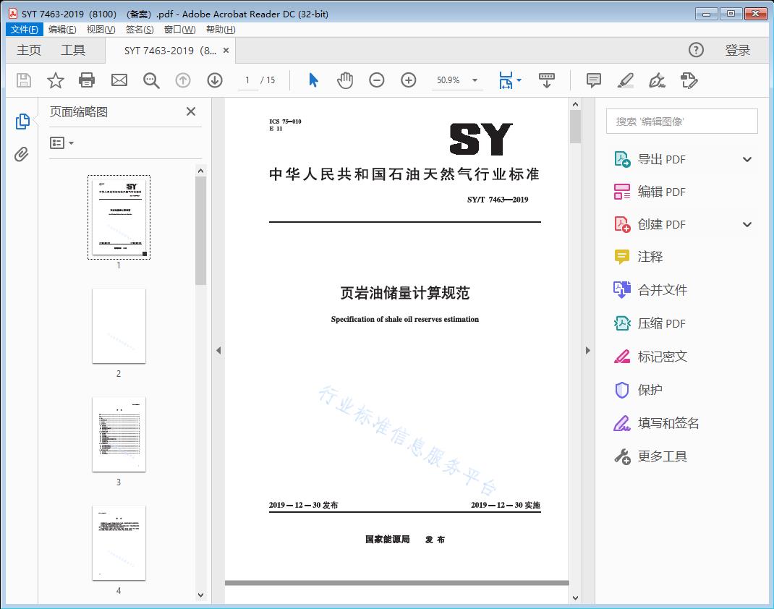The image size is (774, 609).
Task: Activate the hand pan tool
Action: tap(345, 80)
